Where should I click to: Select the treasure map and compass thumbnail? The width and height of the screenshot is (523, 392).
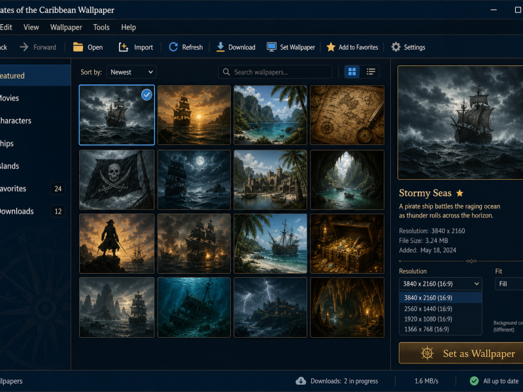point(347,115)
